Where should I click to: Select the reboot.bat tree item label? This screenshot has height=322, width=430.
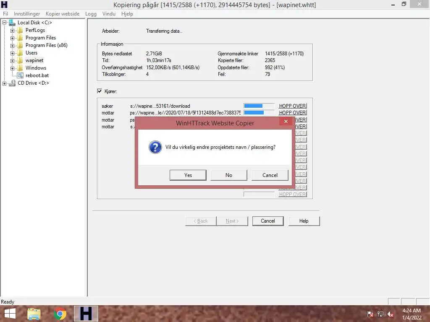coord(37,75)
